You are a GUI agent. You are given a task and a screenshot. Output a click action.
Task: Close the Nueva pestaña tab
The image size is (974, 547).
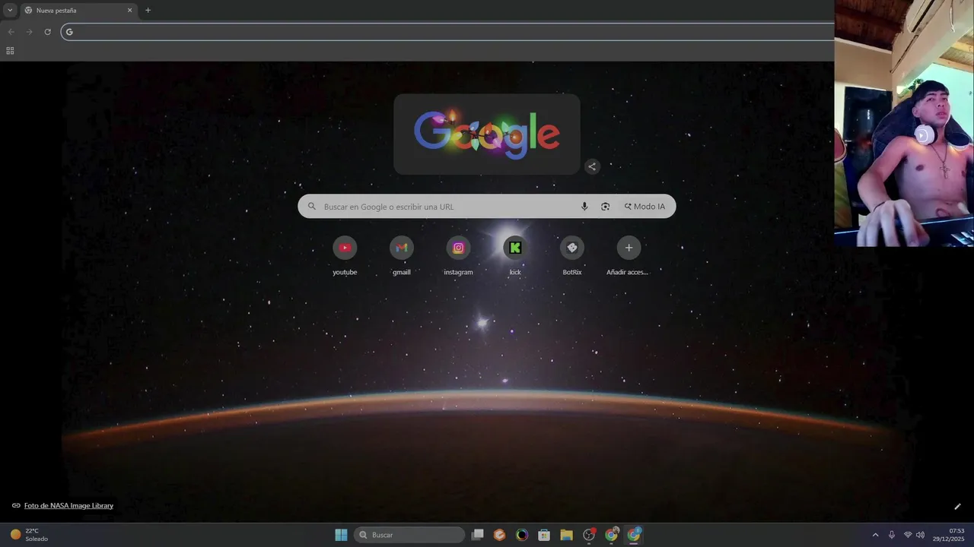coord(129,11)
